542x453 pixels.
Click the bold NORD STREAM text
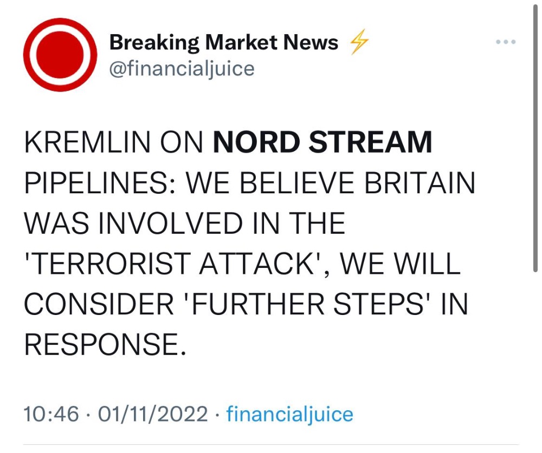pyautogui.click(x=322, y=142)
